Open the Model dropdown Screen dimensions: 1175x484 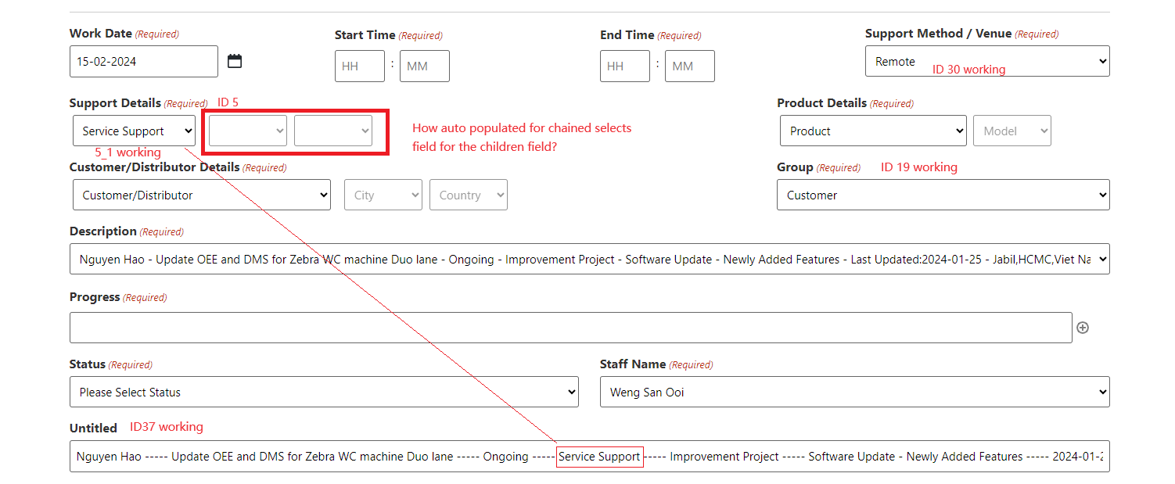pyautogui.click(x=1012, y=131)
